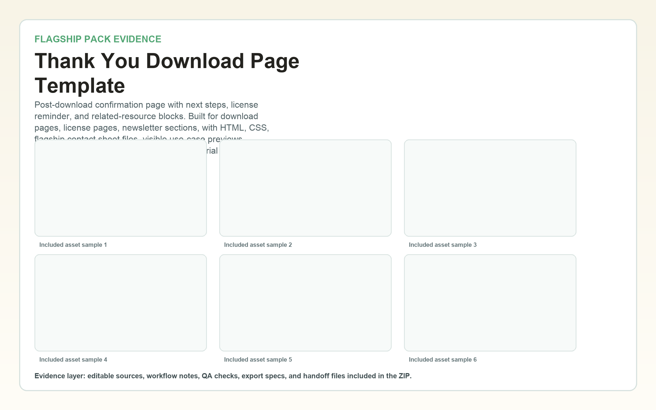Screen dimensions: 656x410
Task: Open the Included asset sample 5 thumbnail
Action: point(305,303)
